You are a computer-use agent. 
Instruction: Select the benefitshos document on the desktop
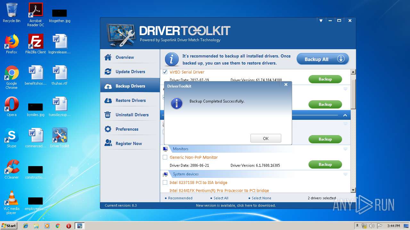(36, 75)
